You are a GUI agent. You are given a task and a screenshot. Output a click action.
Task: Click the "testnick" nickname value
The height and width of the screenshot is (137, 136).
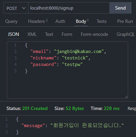75,58
